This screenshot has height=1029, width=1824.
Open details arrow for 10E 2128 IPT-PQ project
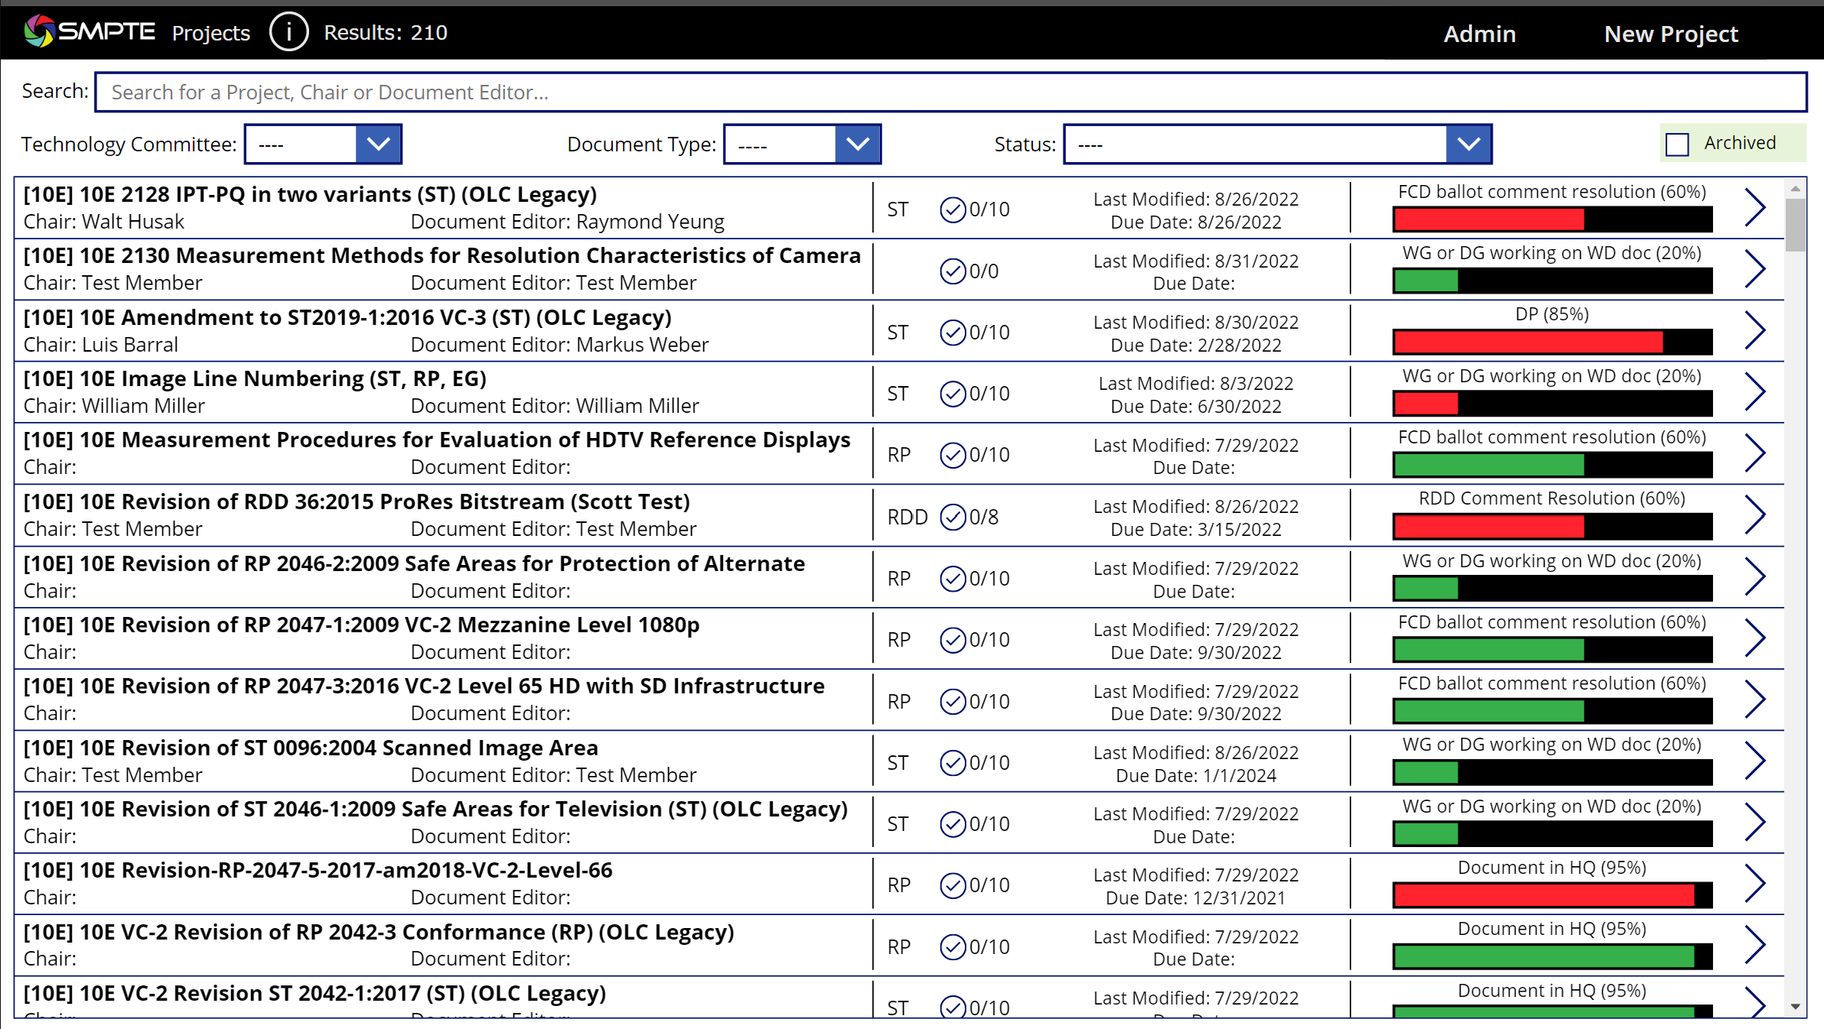click(x=1755, y=207)
